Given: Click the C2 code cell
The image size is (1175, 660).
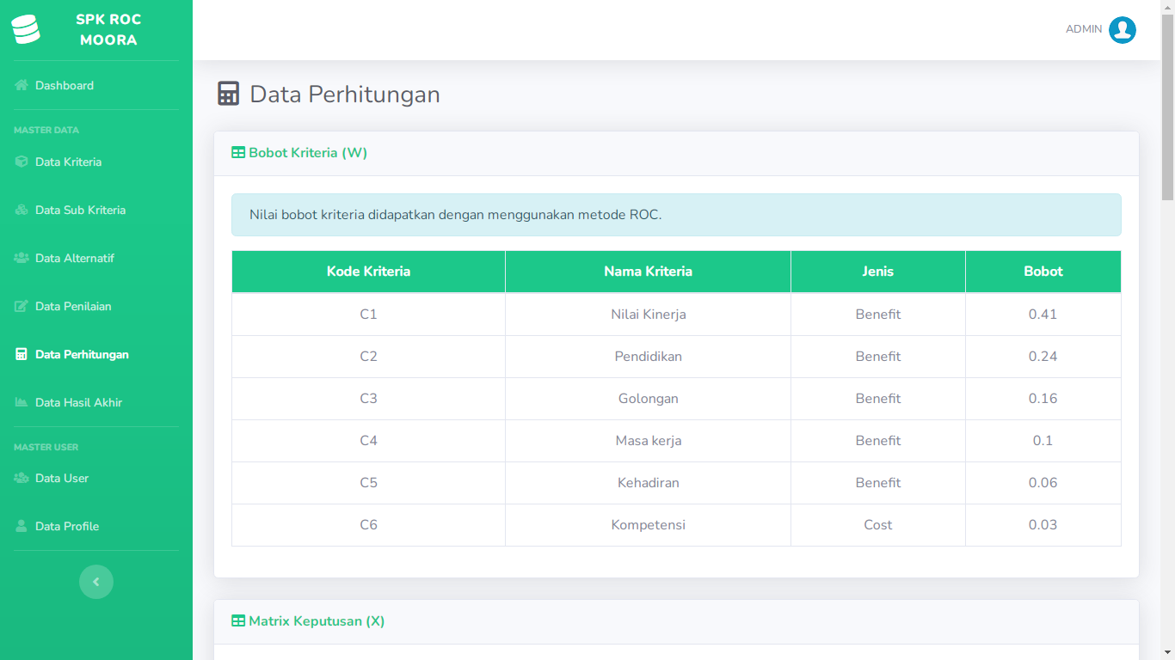Looking at the screenshot, I should click(x=368, y=357).
